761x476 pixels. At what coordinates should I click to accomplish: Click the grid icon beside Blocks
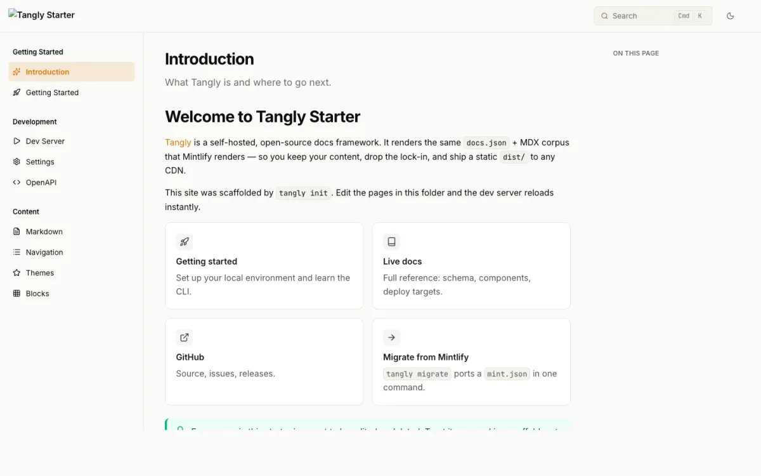coord(16,293)
